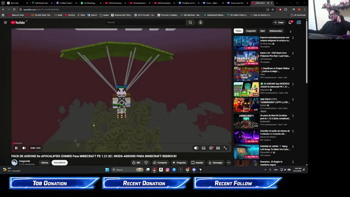
Task: Click the Crear button
Action: (x=279, y=22)
